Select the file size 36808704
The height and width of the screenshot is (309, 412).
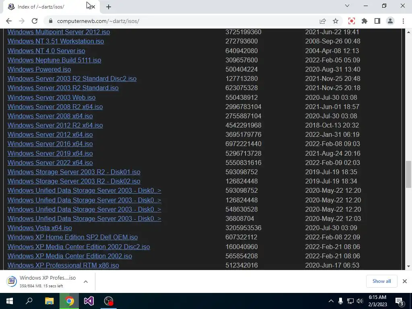pyautogui.click(x=240, y=218)
